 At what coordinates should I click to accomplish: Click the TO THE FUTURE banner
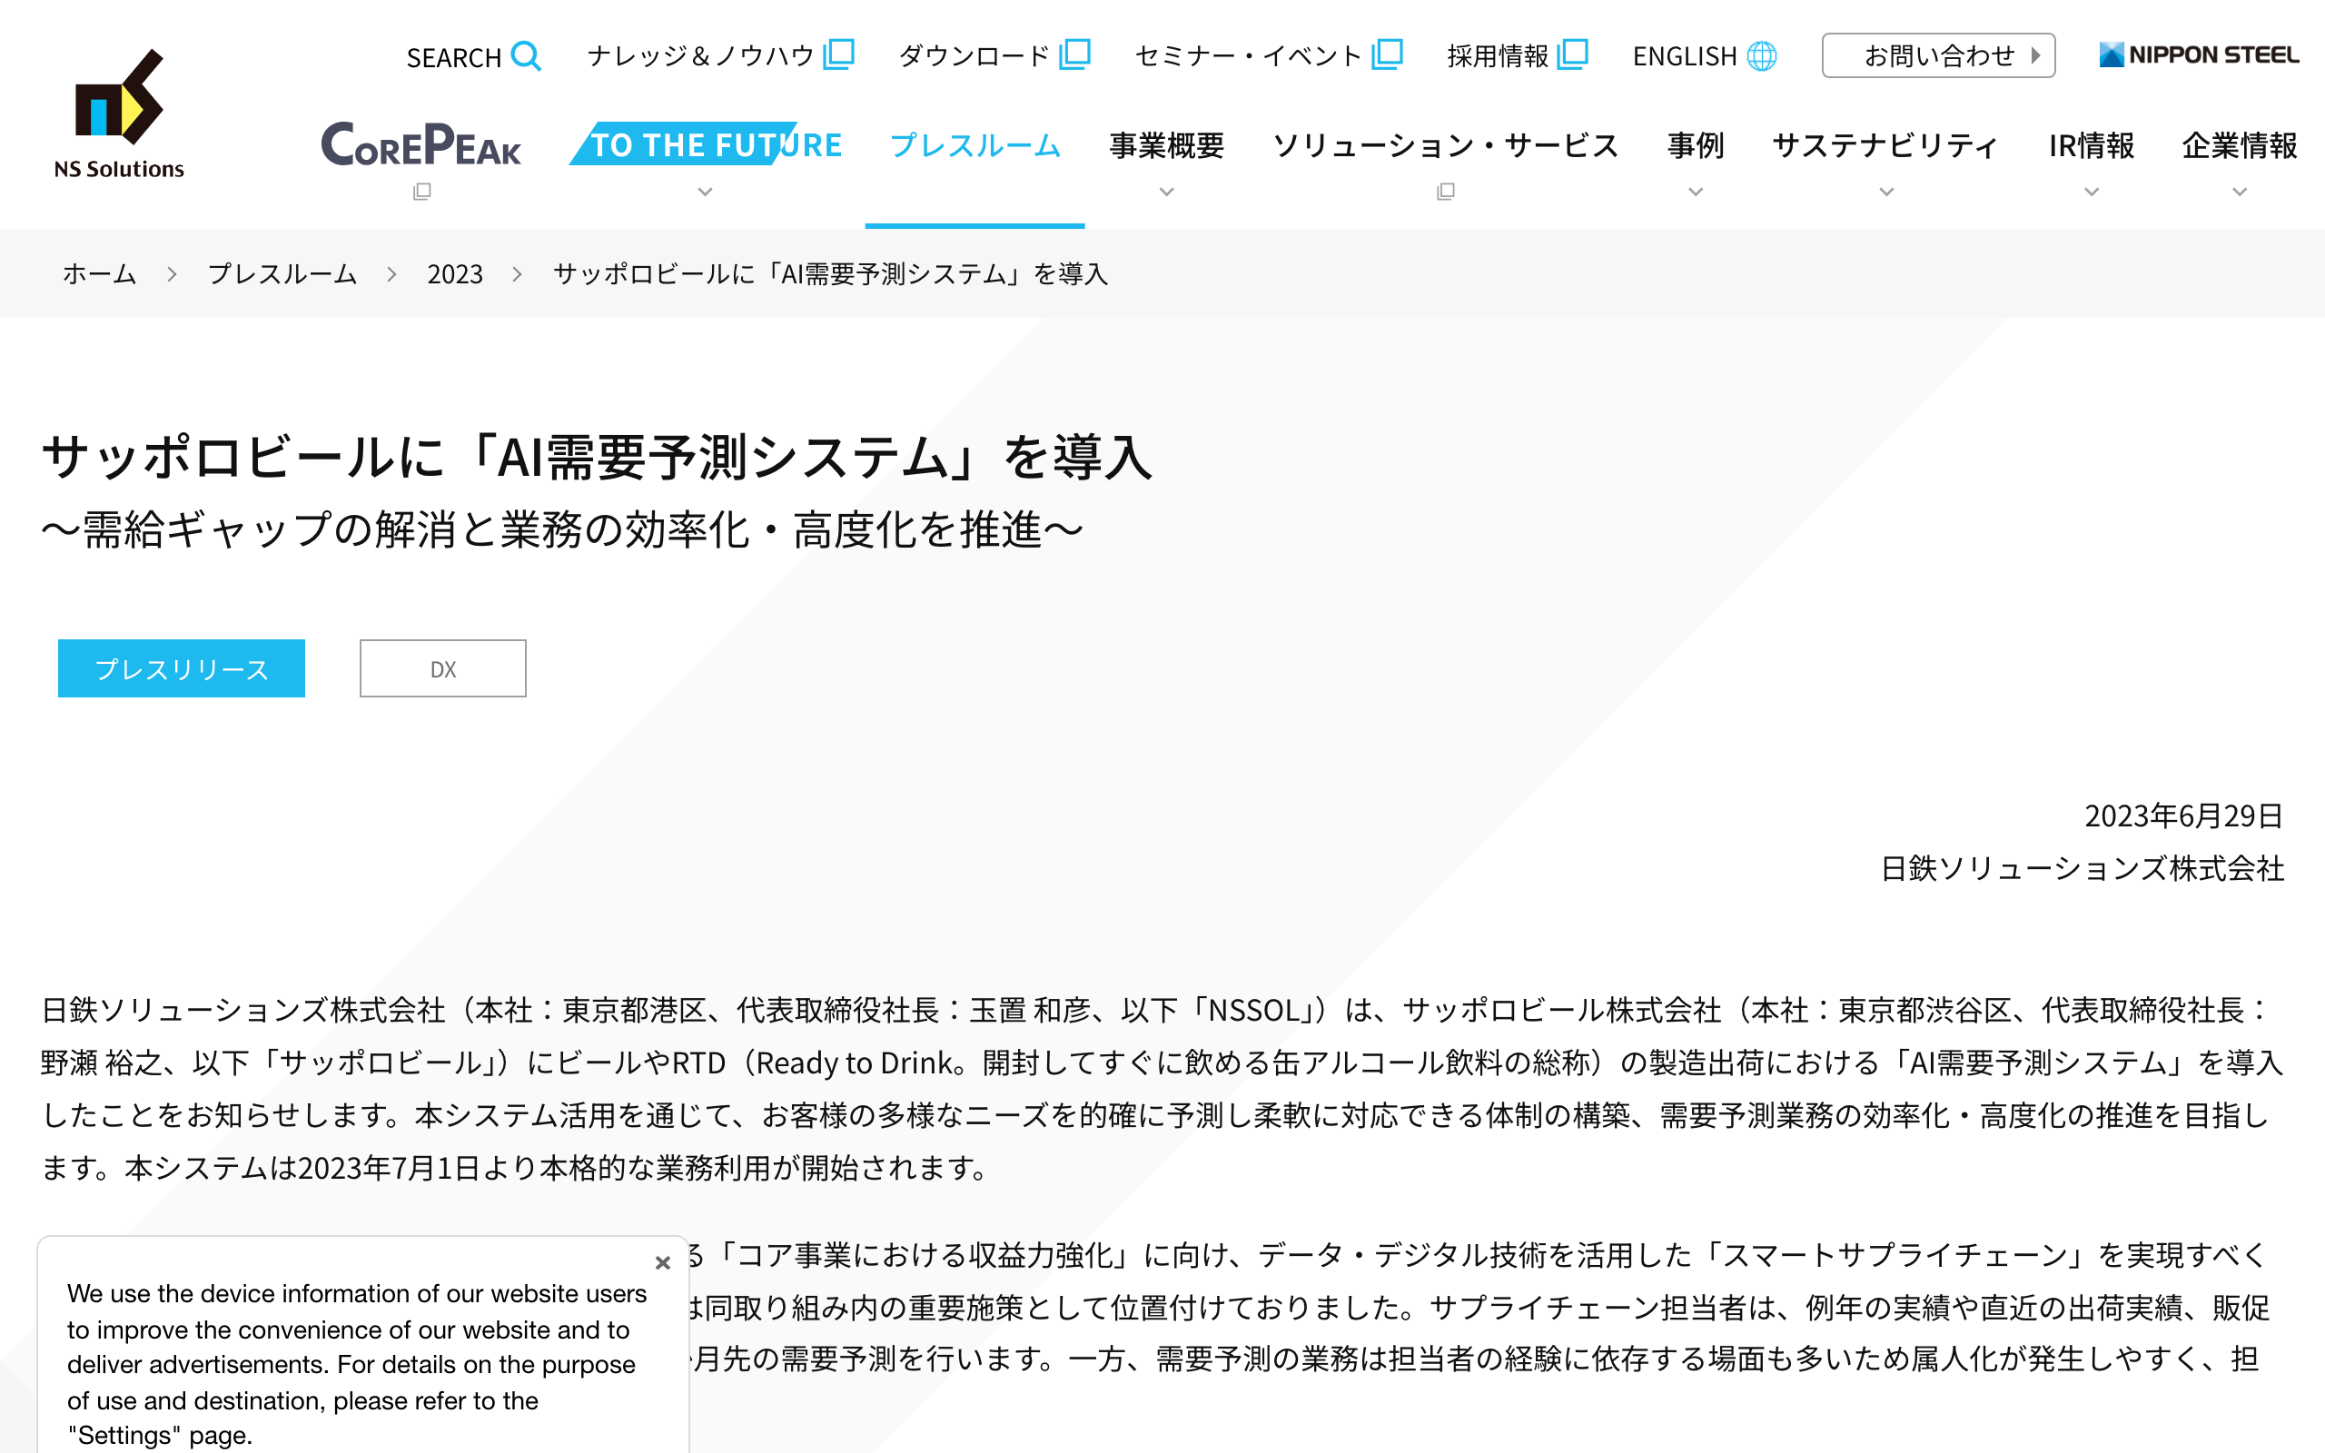pos(707,144)
